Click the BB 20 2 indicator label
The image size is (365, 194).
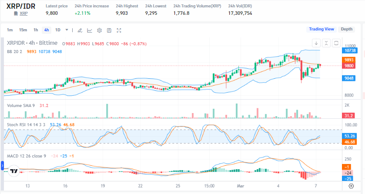(15, 51)
